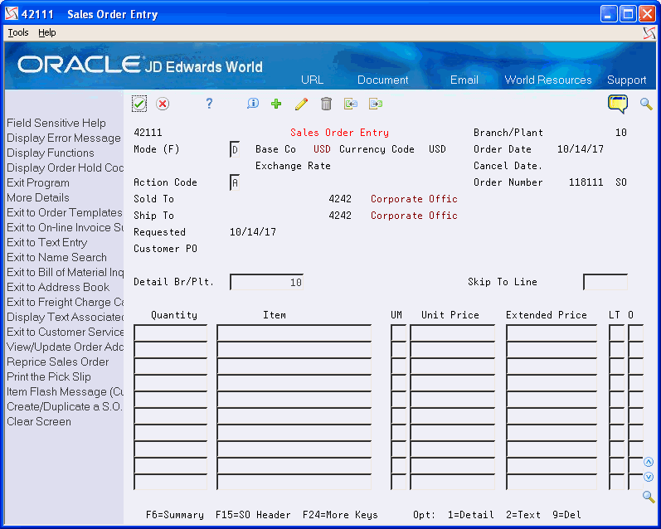This screenshot has height=529, width=661.
Task: Choose Reprice Sales Order
Action: pos(58,362)
